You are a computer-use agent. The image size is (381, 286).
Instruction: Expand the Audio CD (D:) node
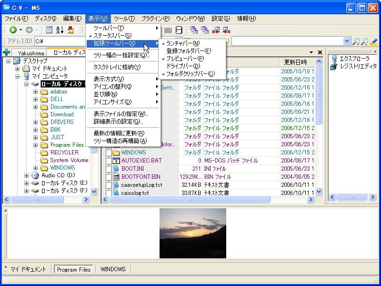click(27, 175)
